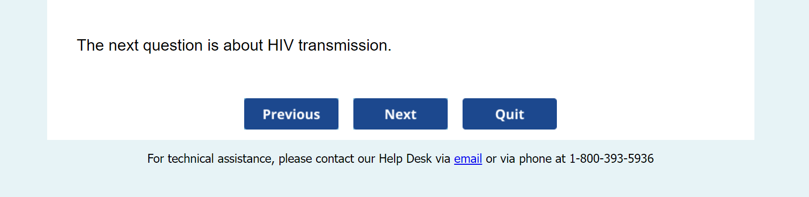The image size is (809, 197).
Task: Choose the middle blue navigation button Next
Action: [401, 114]
